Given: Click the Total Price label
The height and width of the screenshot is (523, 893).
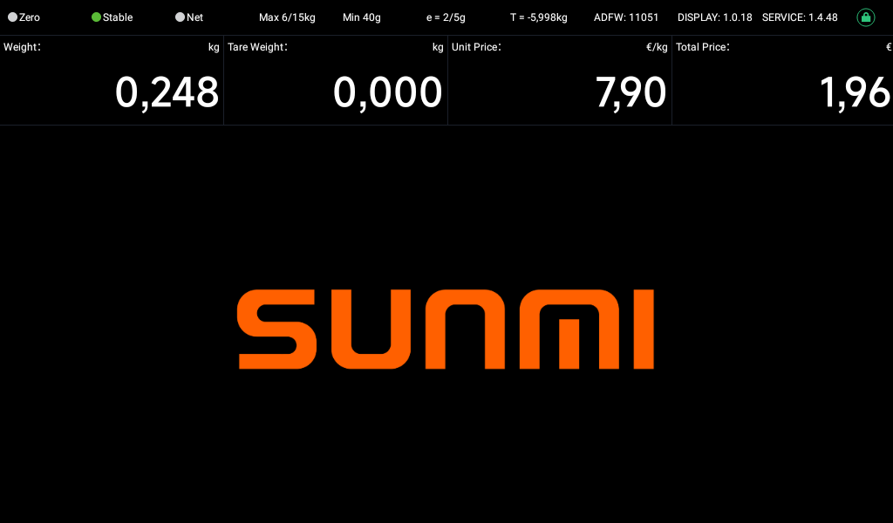Looking at the screenshot, I should click(x=702, y=47).
